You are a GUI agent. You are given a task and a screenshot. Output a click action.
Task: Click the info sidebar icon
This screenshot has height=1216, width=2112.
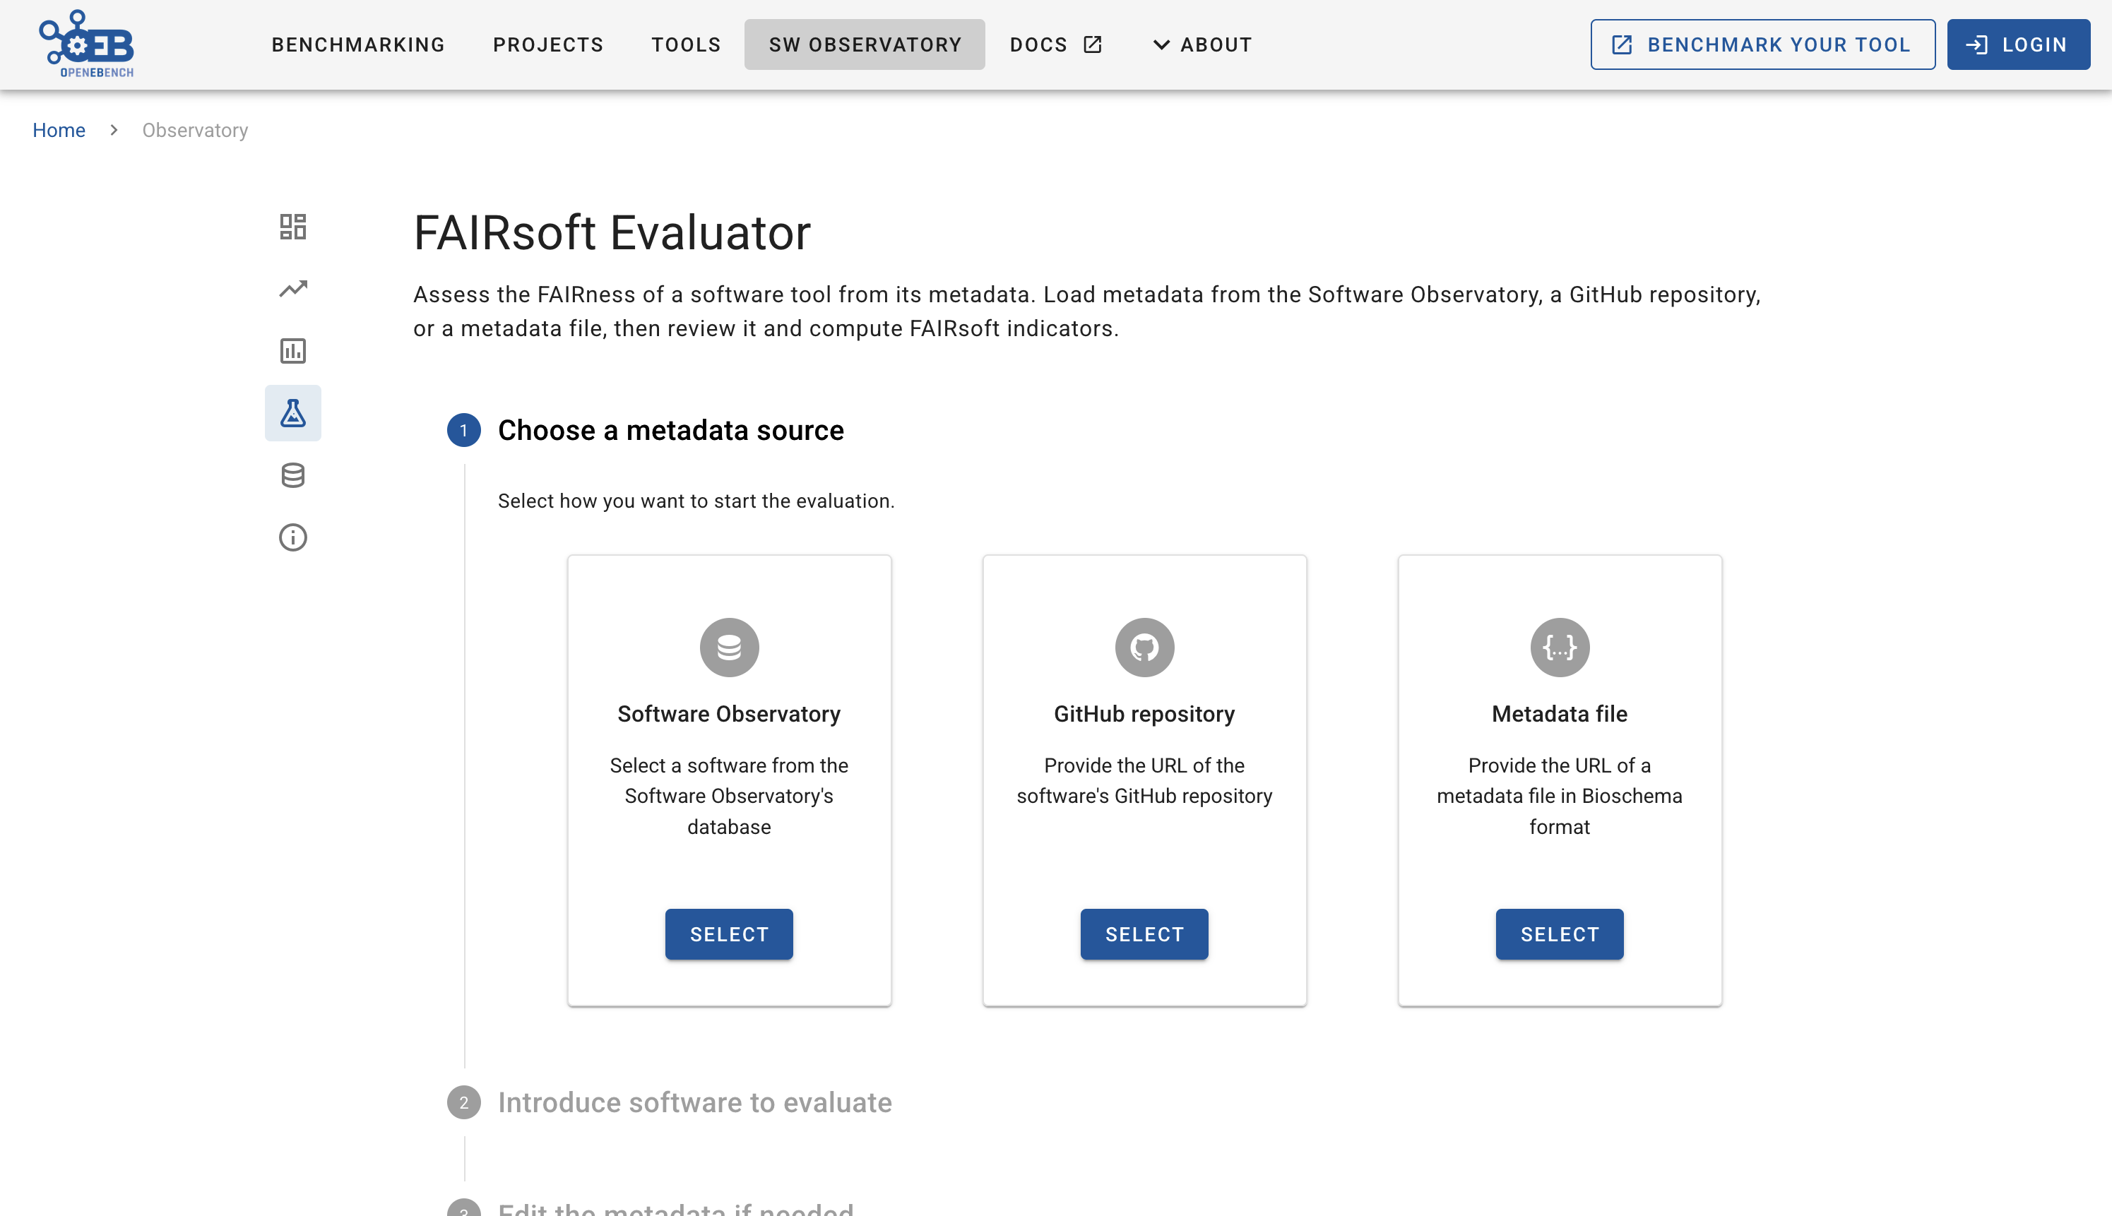(x=292, y=537)
